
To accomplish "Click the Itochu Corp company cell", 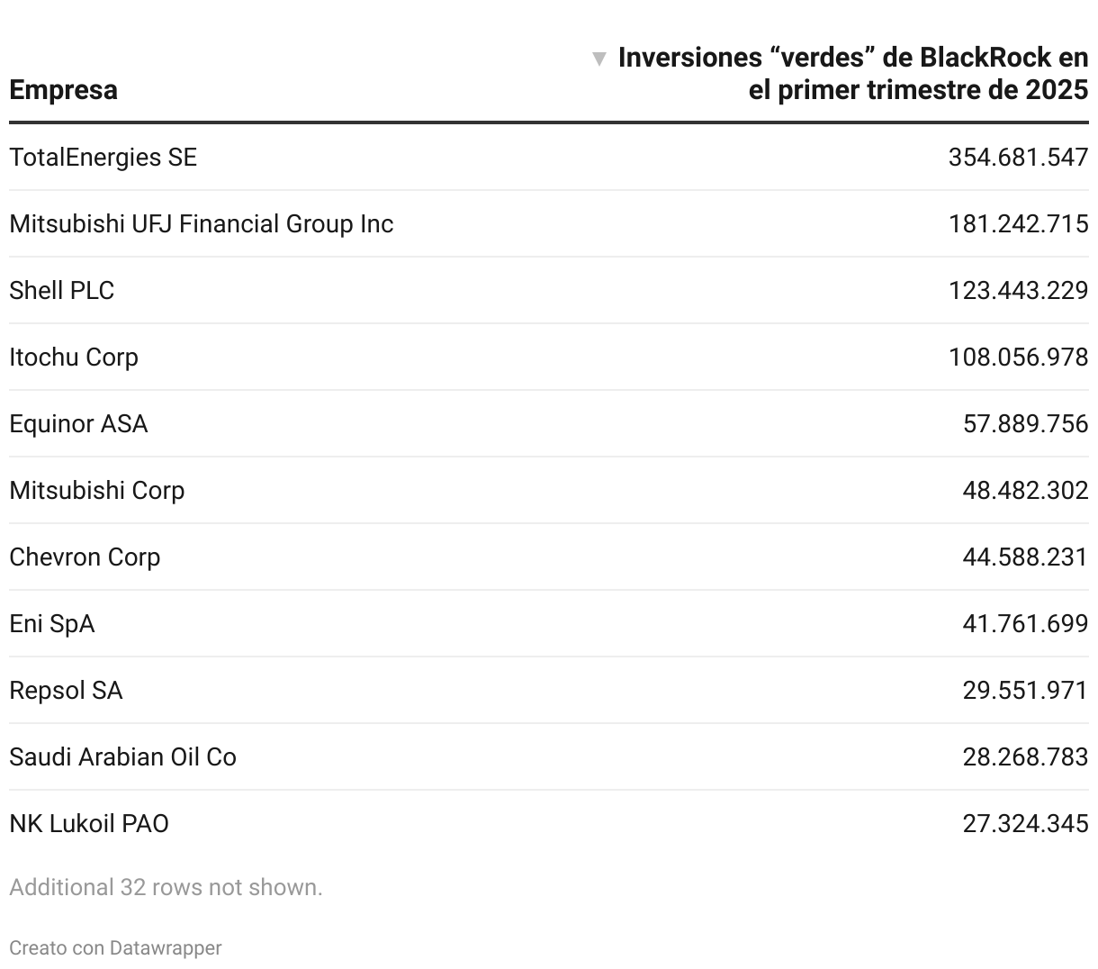I will click(x=74, y=357).
